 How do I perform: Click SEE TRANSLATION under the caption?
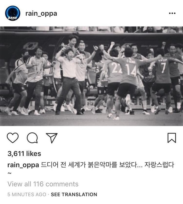[74, 195]
